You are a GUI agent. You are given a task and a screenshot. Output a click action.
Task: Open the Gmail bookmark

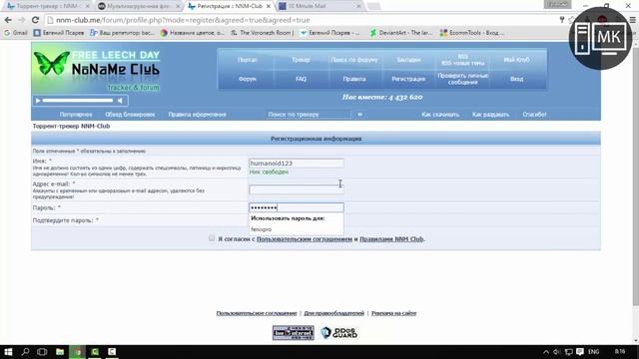[x=16, y=33]
